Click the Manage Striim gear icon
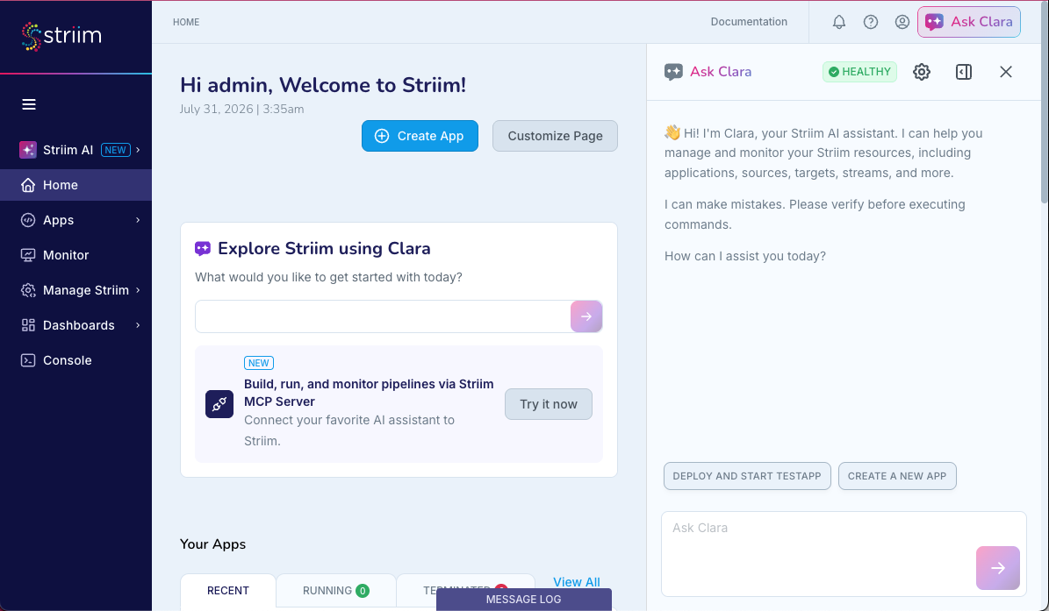The image size is (1049, 611). point(28,290)
